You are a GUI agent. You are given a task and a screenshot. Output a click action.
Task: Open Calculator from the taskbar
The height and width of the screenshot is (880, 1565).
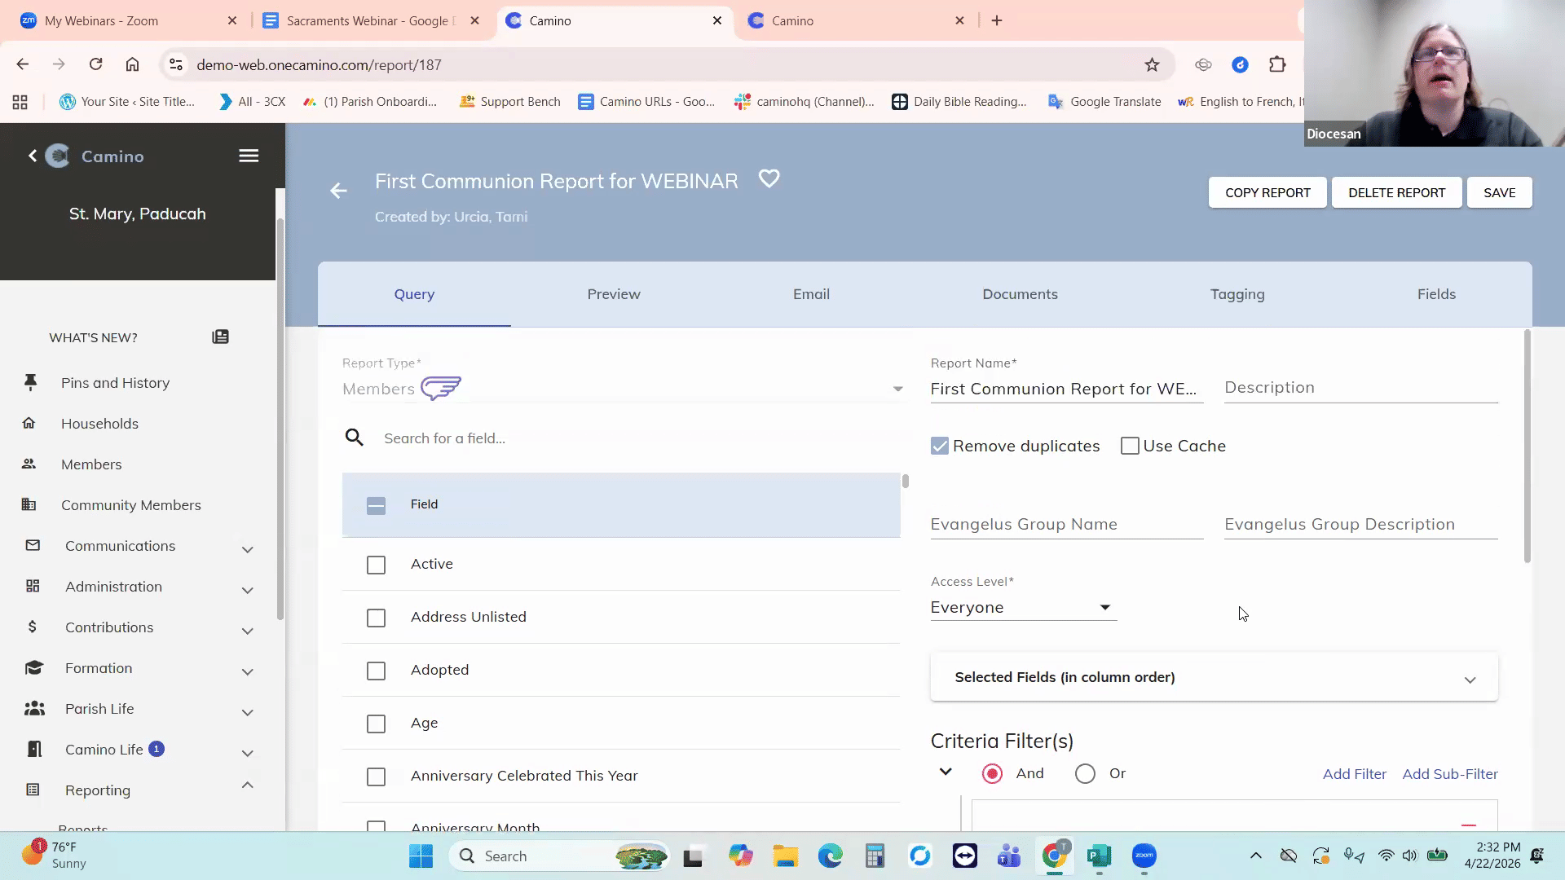point(875,856)
